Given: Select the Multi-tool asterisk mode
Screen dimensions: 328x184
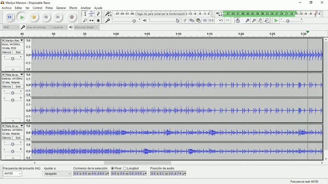Looking at the screenshot, I should (98, 20).
